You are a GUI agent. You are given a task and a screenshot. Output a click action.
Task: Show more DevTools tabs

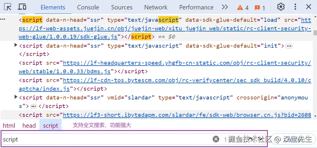tap(225, 7)
